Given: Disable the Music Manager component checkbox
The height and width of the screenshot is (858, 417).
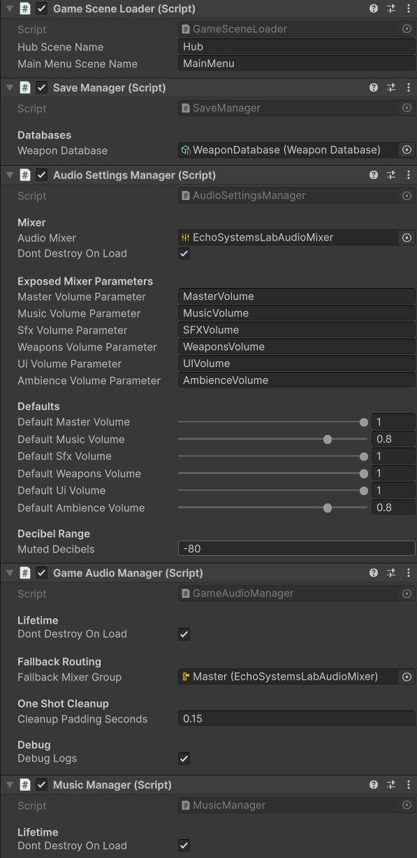Looking at the screenshot, I should click(x=41, y=785).
